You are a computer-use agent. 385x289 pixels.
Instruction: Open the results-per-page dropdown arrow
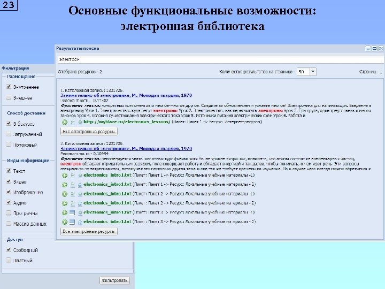pos(313,72)
